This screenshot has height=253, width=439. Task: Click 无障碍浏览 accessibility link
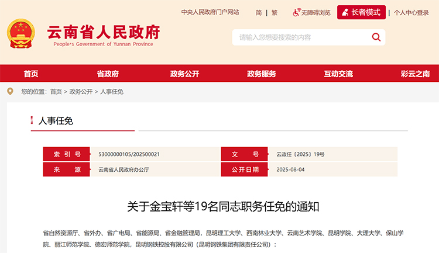click(x=315, y=12)
